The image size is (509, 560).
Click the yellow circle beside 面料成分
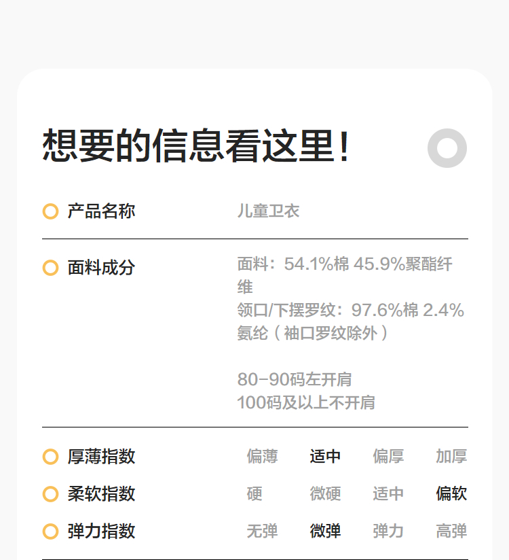pyautogui.click(x=50, y=268)
